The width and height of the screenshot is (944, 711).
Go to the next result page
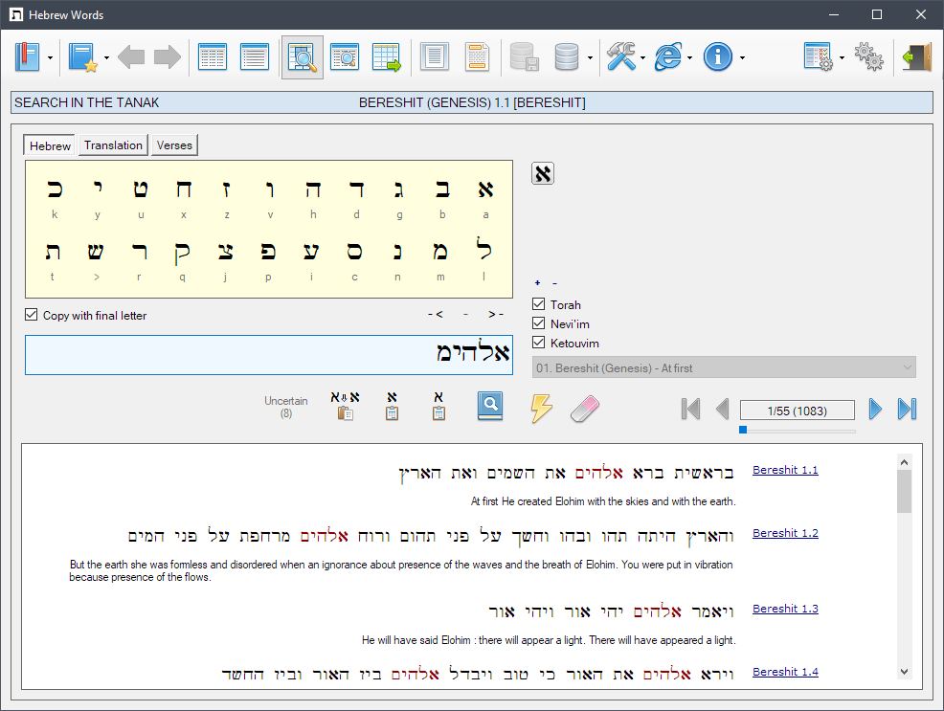tap(875, 410)
